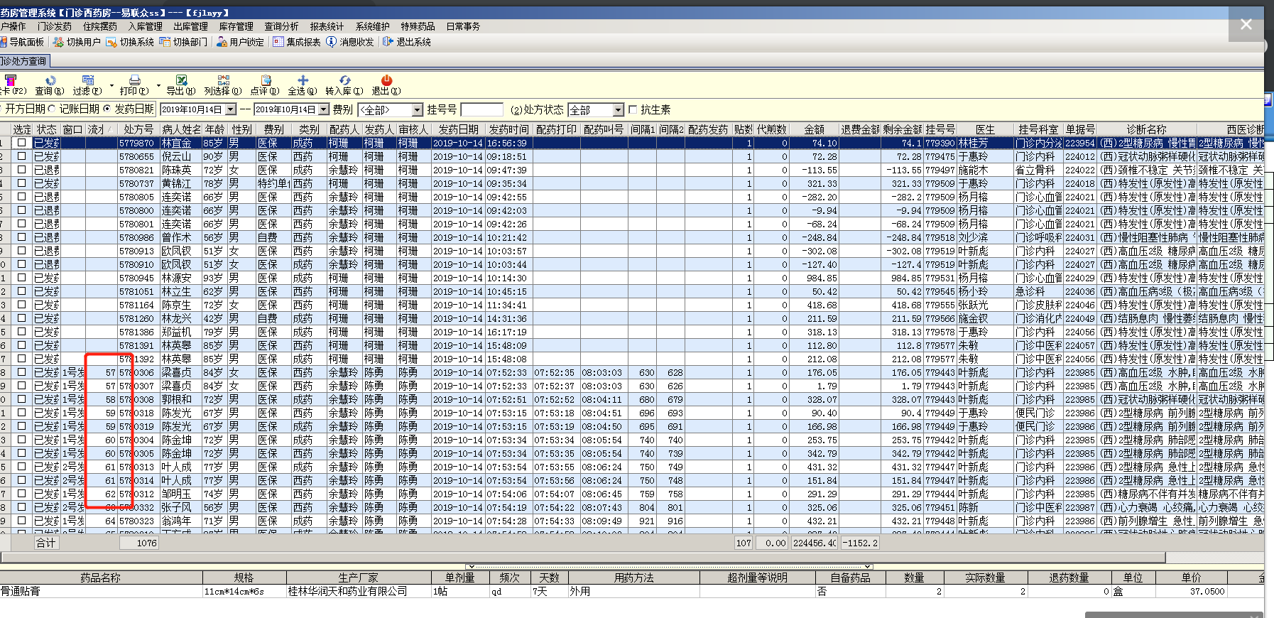
Task: Open the 库存管理 menu
Action: pos(236,26)
